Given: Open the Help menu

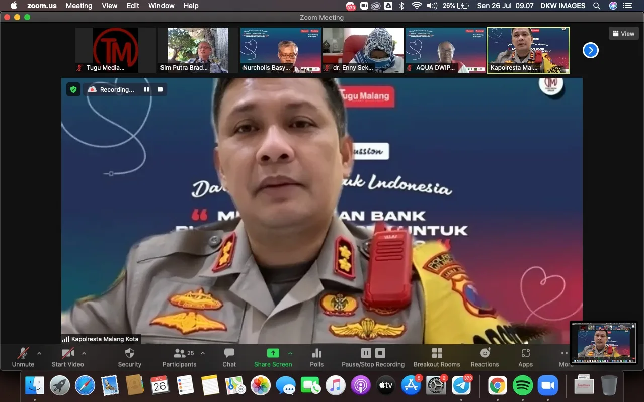Looking at the screenshot, I should tap(191, 6).
